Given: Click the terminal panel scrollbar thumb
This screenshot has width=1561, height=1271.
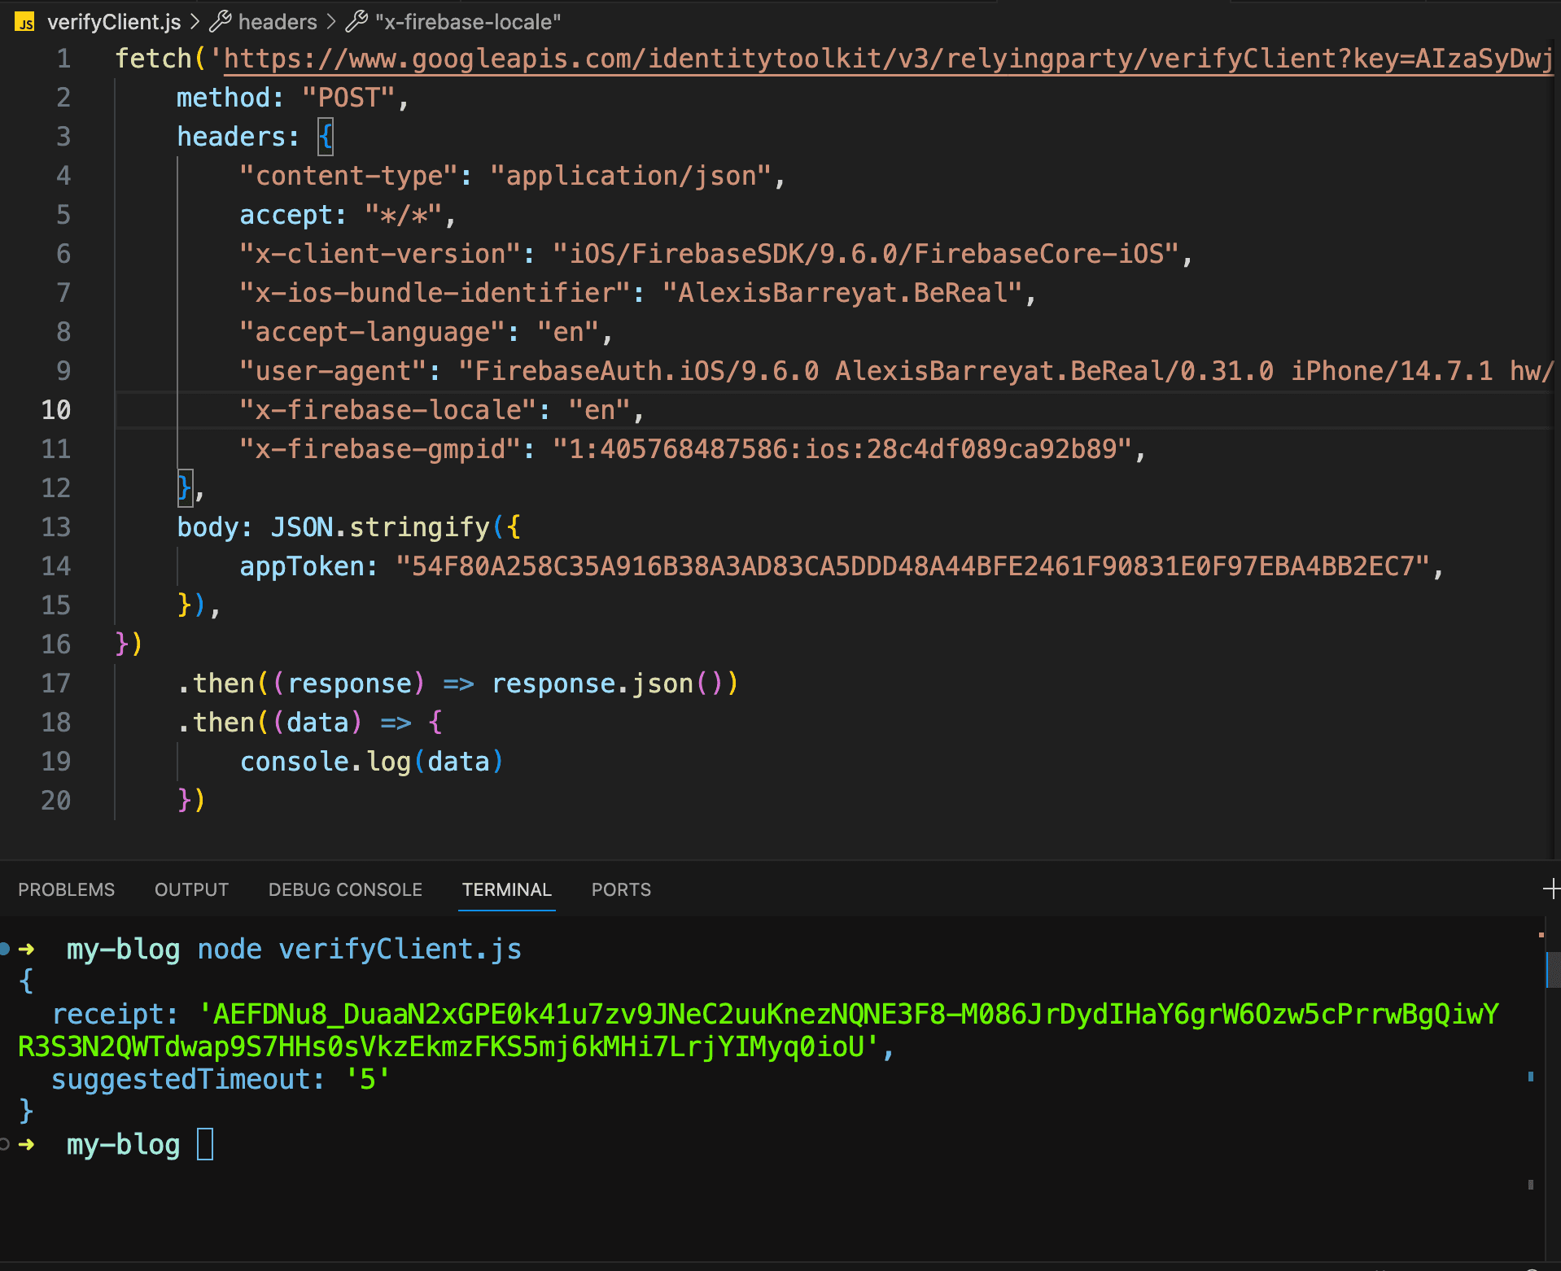Looking at the screenshot, I should [x=1553, y=968].
